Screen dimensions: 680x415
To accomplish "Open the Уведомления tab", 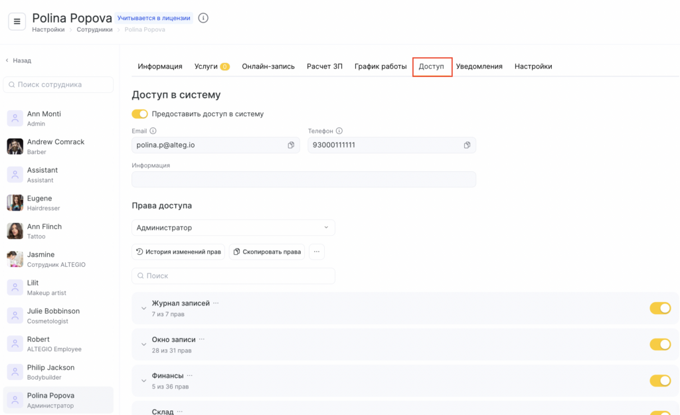I will click(x=479, y=66).
